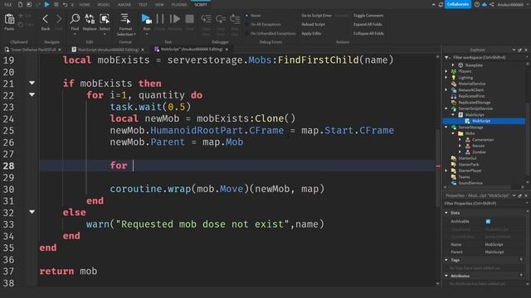
Task: Click the Cut icon in Clipboard
Action: pyautogui.click(x=21, y=16)
